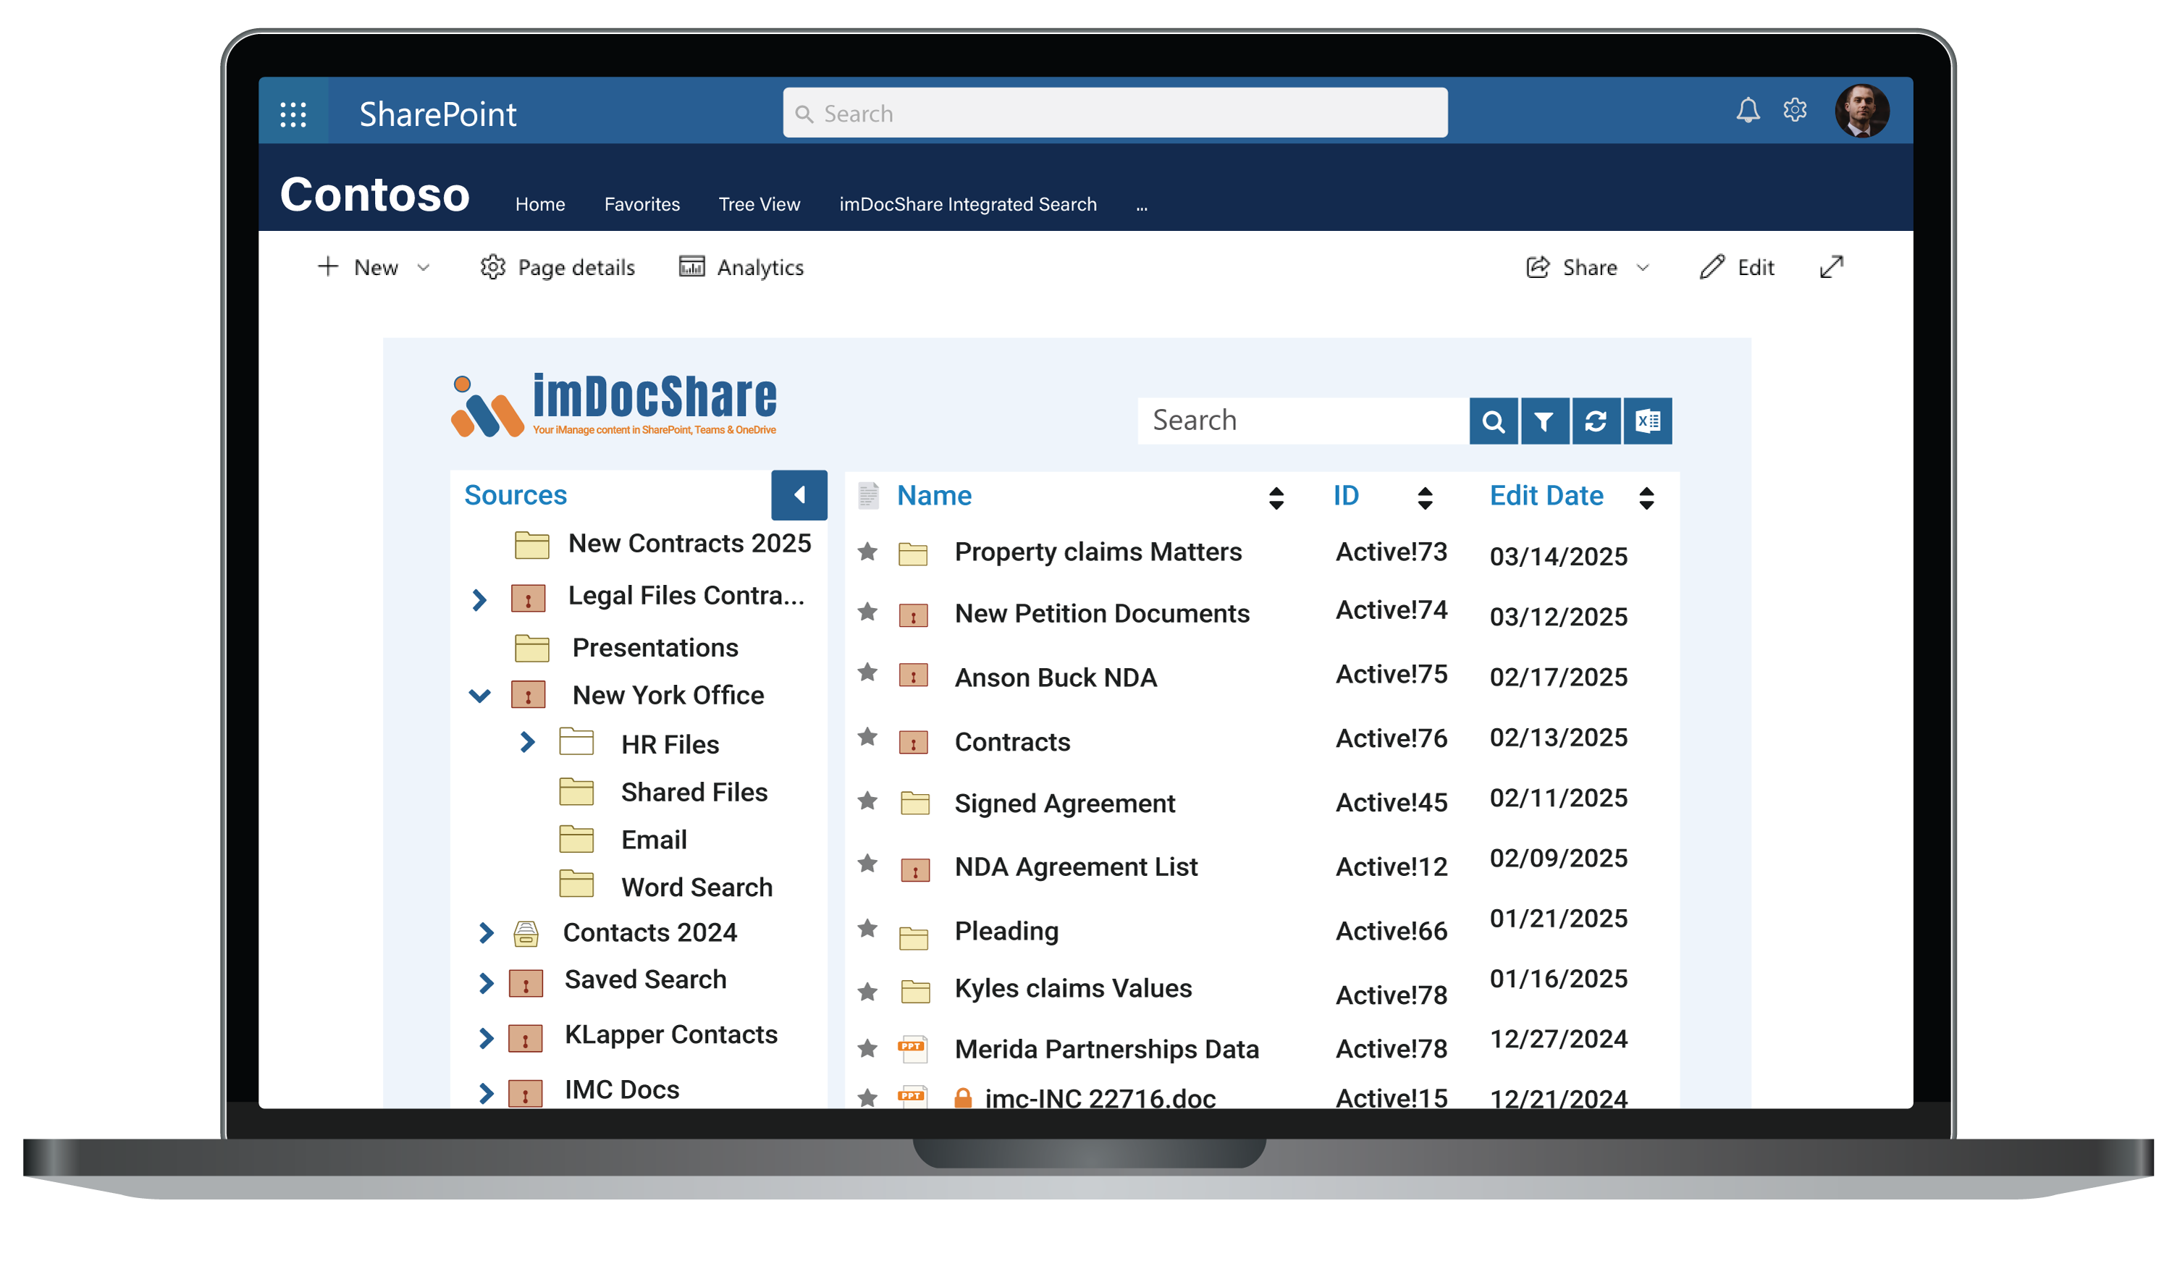Open the notifications bell
Screen dimensions: 2172x1269
click(x=1747, y=110)
